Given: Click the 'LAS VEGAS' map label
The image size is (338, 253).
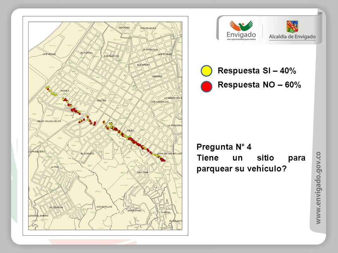Looking at the screenshot, I should [x=49, y=54].
